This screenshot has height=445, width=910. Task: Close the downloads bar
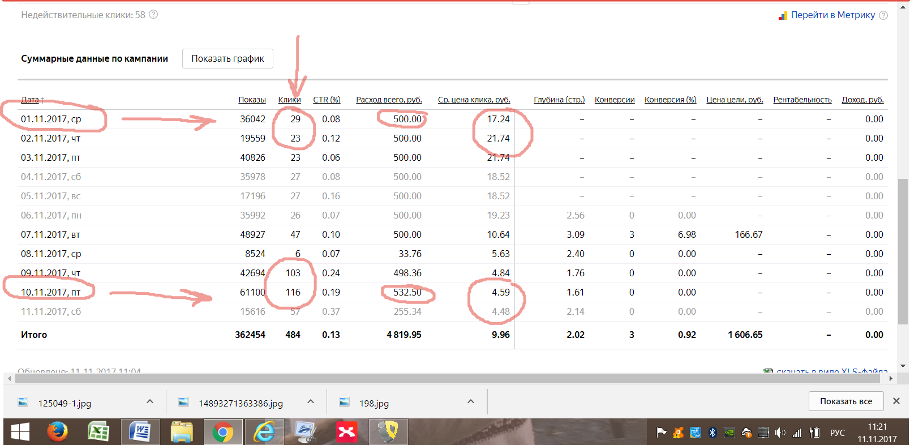[896, 401]
